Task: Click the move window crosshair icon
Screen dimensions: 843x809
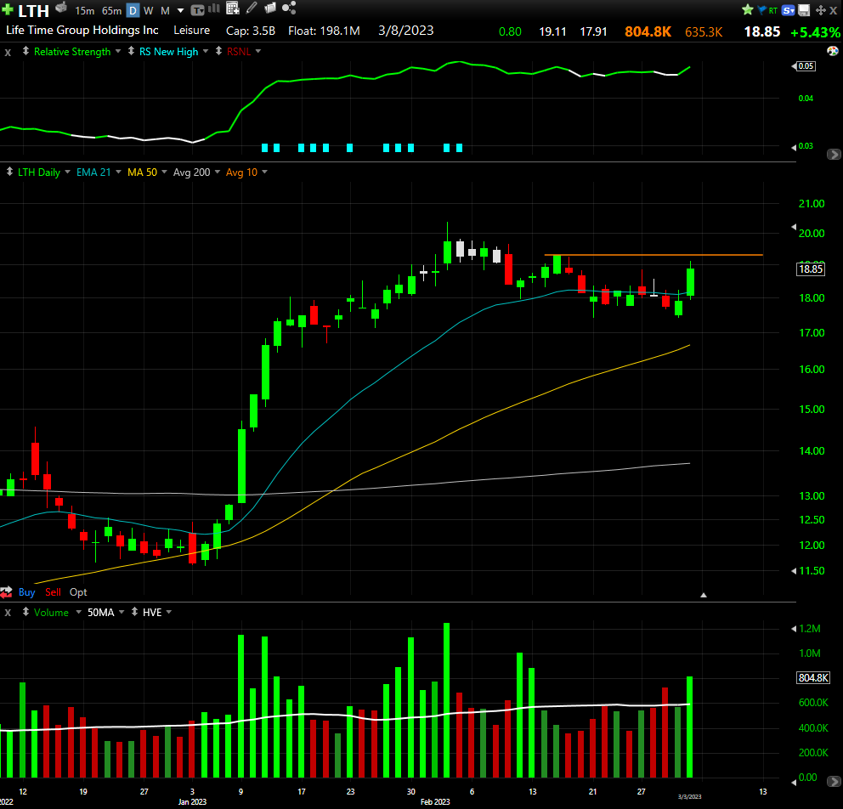Action: pos(820,10)
